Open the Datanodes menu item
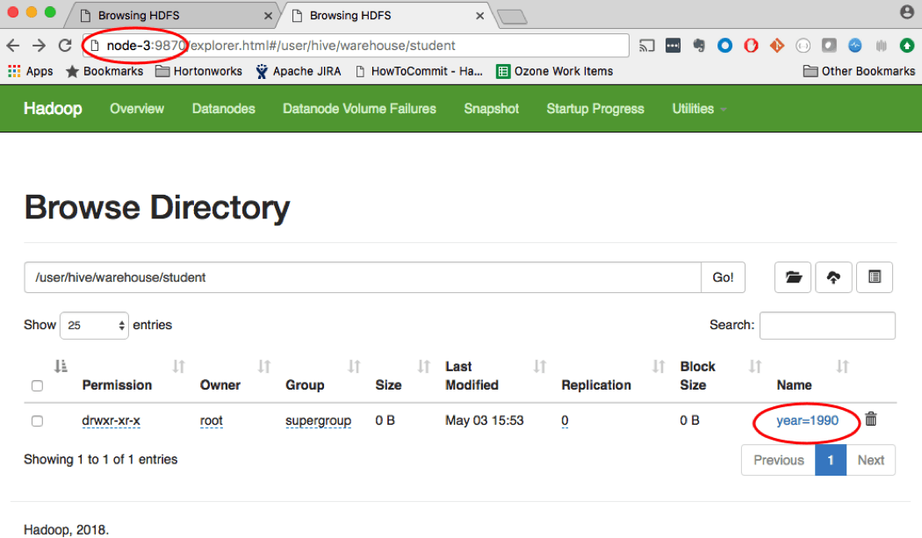The image size is (922, 538). (x=225, y=108)
